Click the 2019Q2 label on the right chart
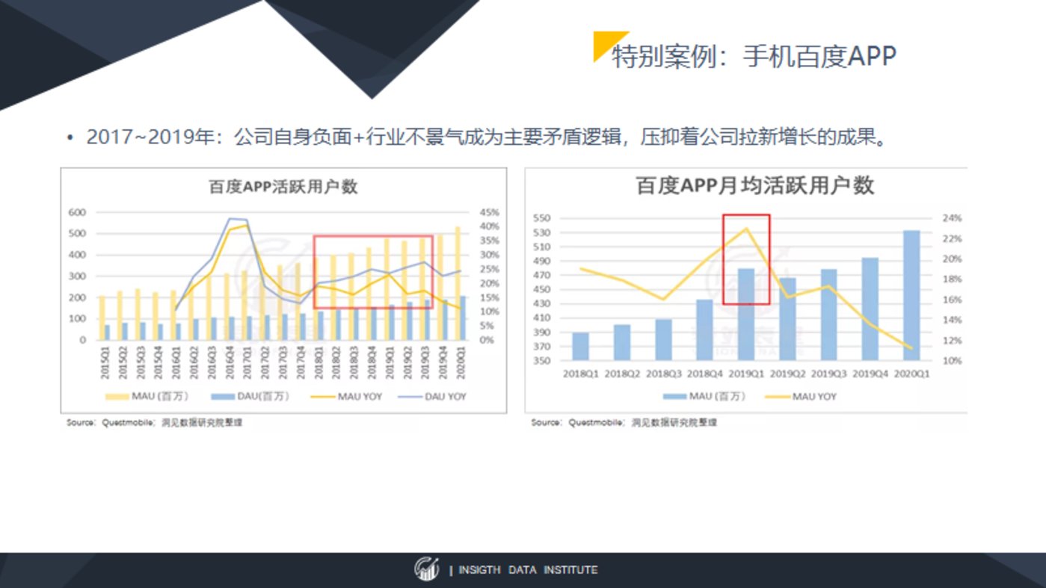This screenshot has height=588, width=1046. click(x=788, y=374)
